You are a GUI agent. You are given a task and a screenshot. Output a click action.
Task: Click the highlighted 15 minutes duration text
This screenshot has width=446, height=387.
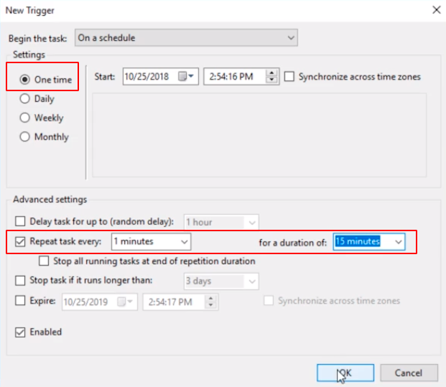tap(358, 241)
